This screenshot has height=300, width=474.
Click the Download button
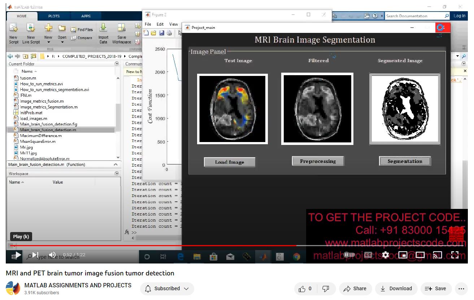point(396,288)
